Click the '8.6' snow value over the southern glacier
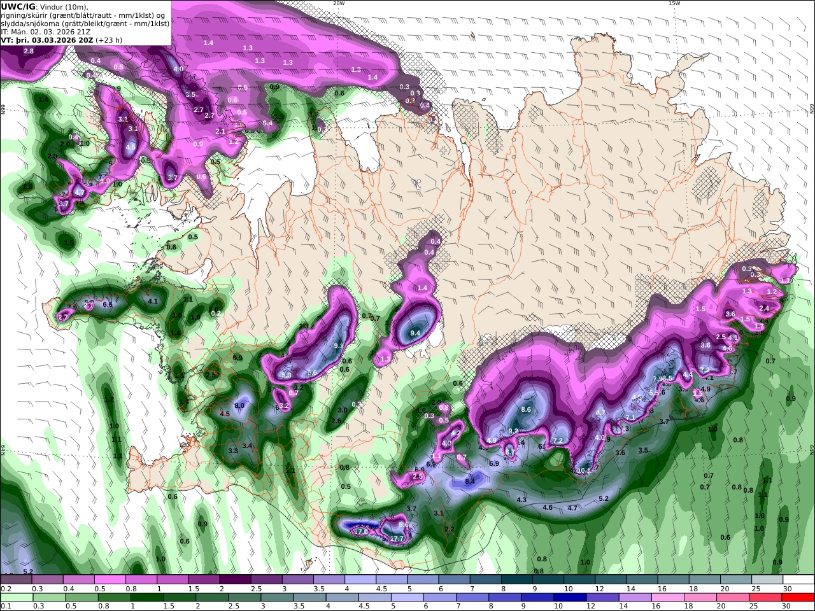The image size is (815, 611). pos(526,410)
